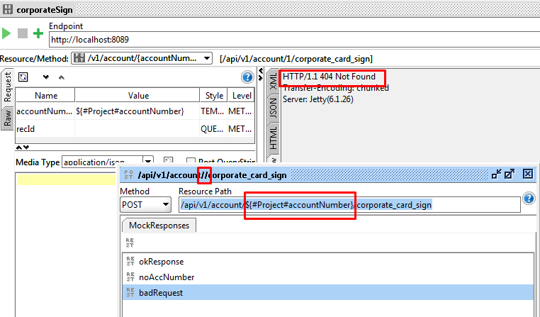This screenshot has height=317, width=540.
Task: Toggle the Post QueryString checkbox
Action: (x=191, y=162)
